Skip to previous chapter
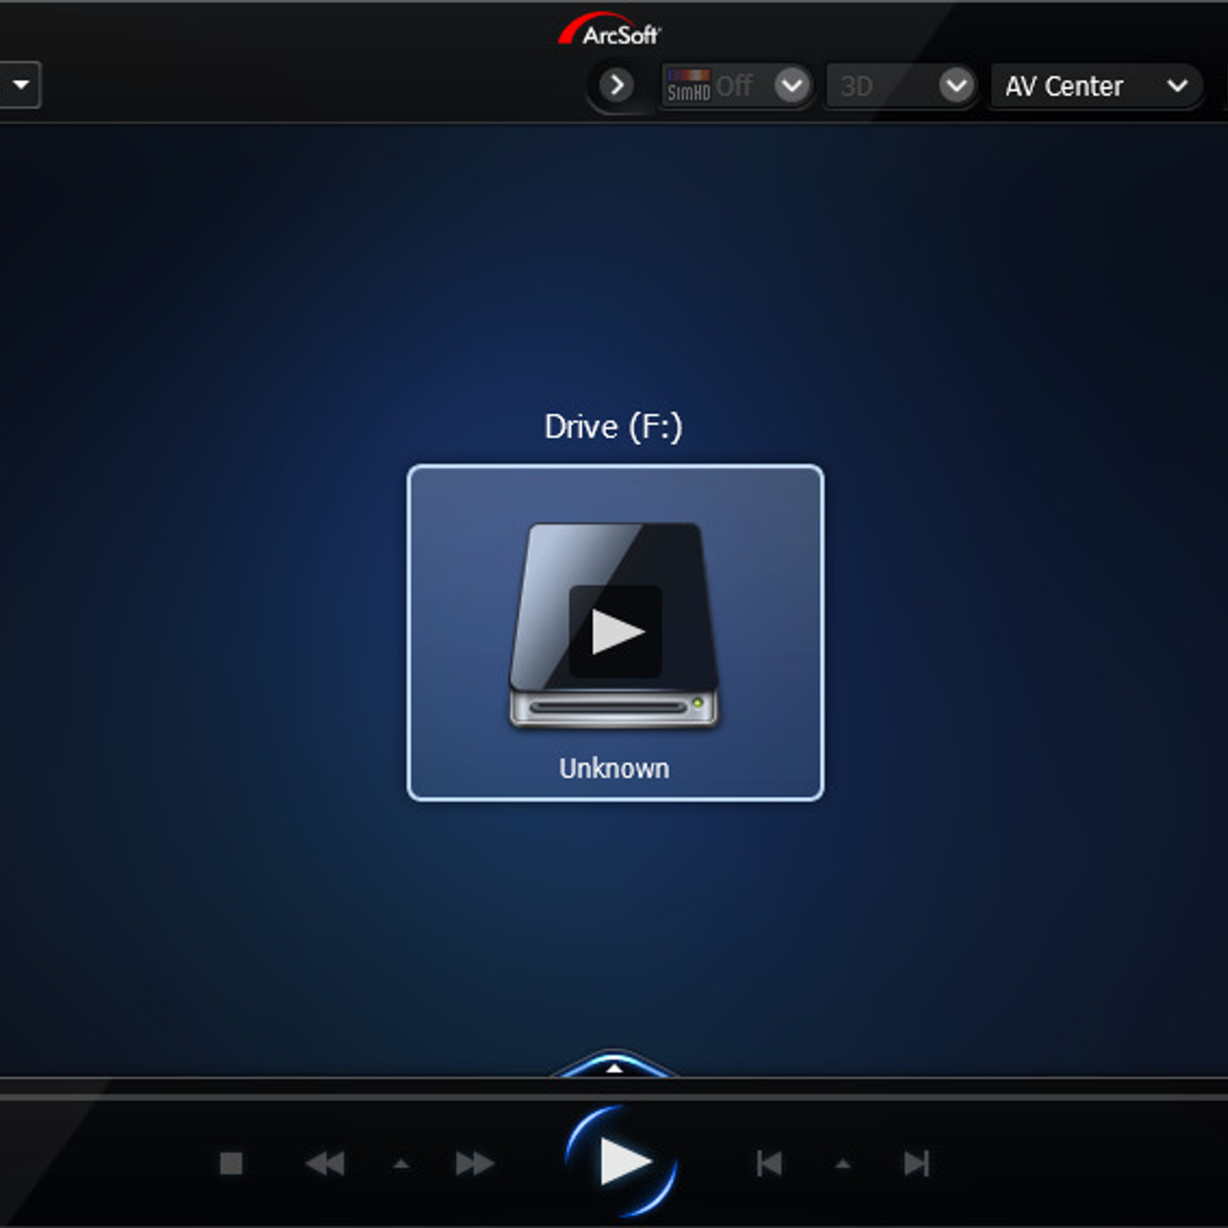The width and height of the screenshot is (1228, 1228). (769, 1164)
